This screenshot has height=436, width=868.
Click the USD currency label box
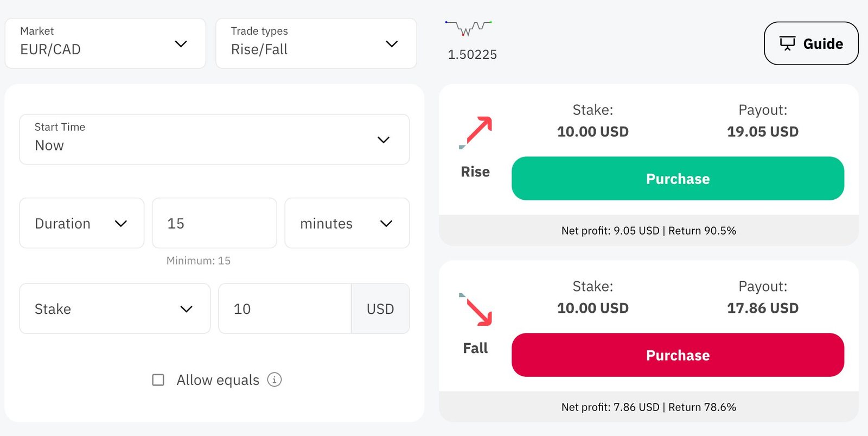[380, 308]
